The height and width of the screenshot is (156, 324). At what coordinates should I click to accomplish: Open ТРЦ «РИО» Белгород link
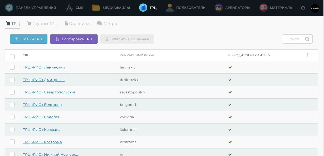click(42, 105)
